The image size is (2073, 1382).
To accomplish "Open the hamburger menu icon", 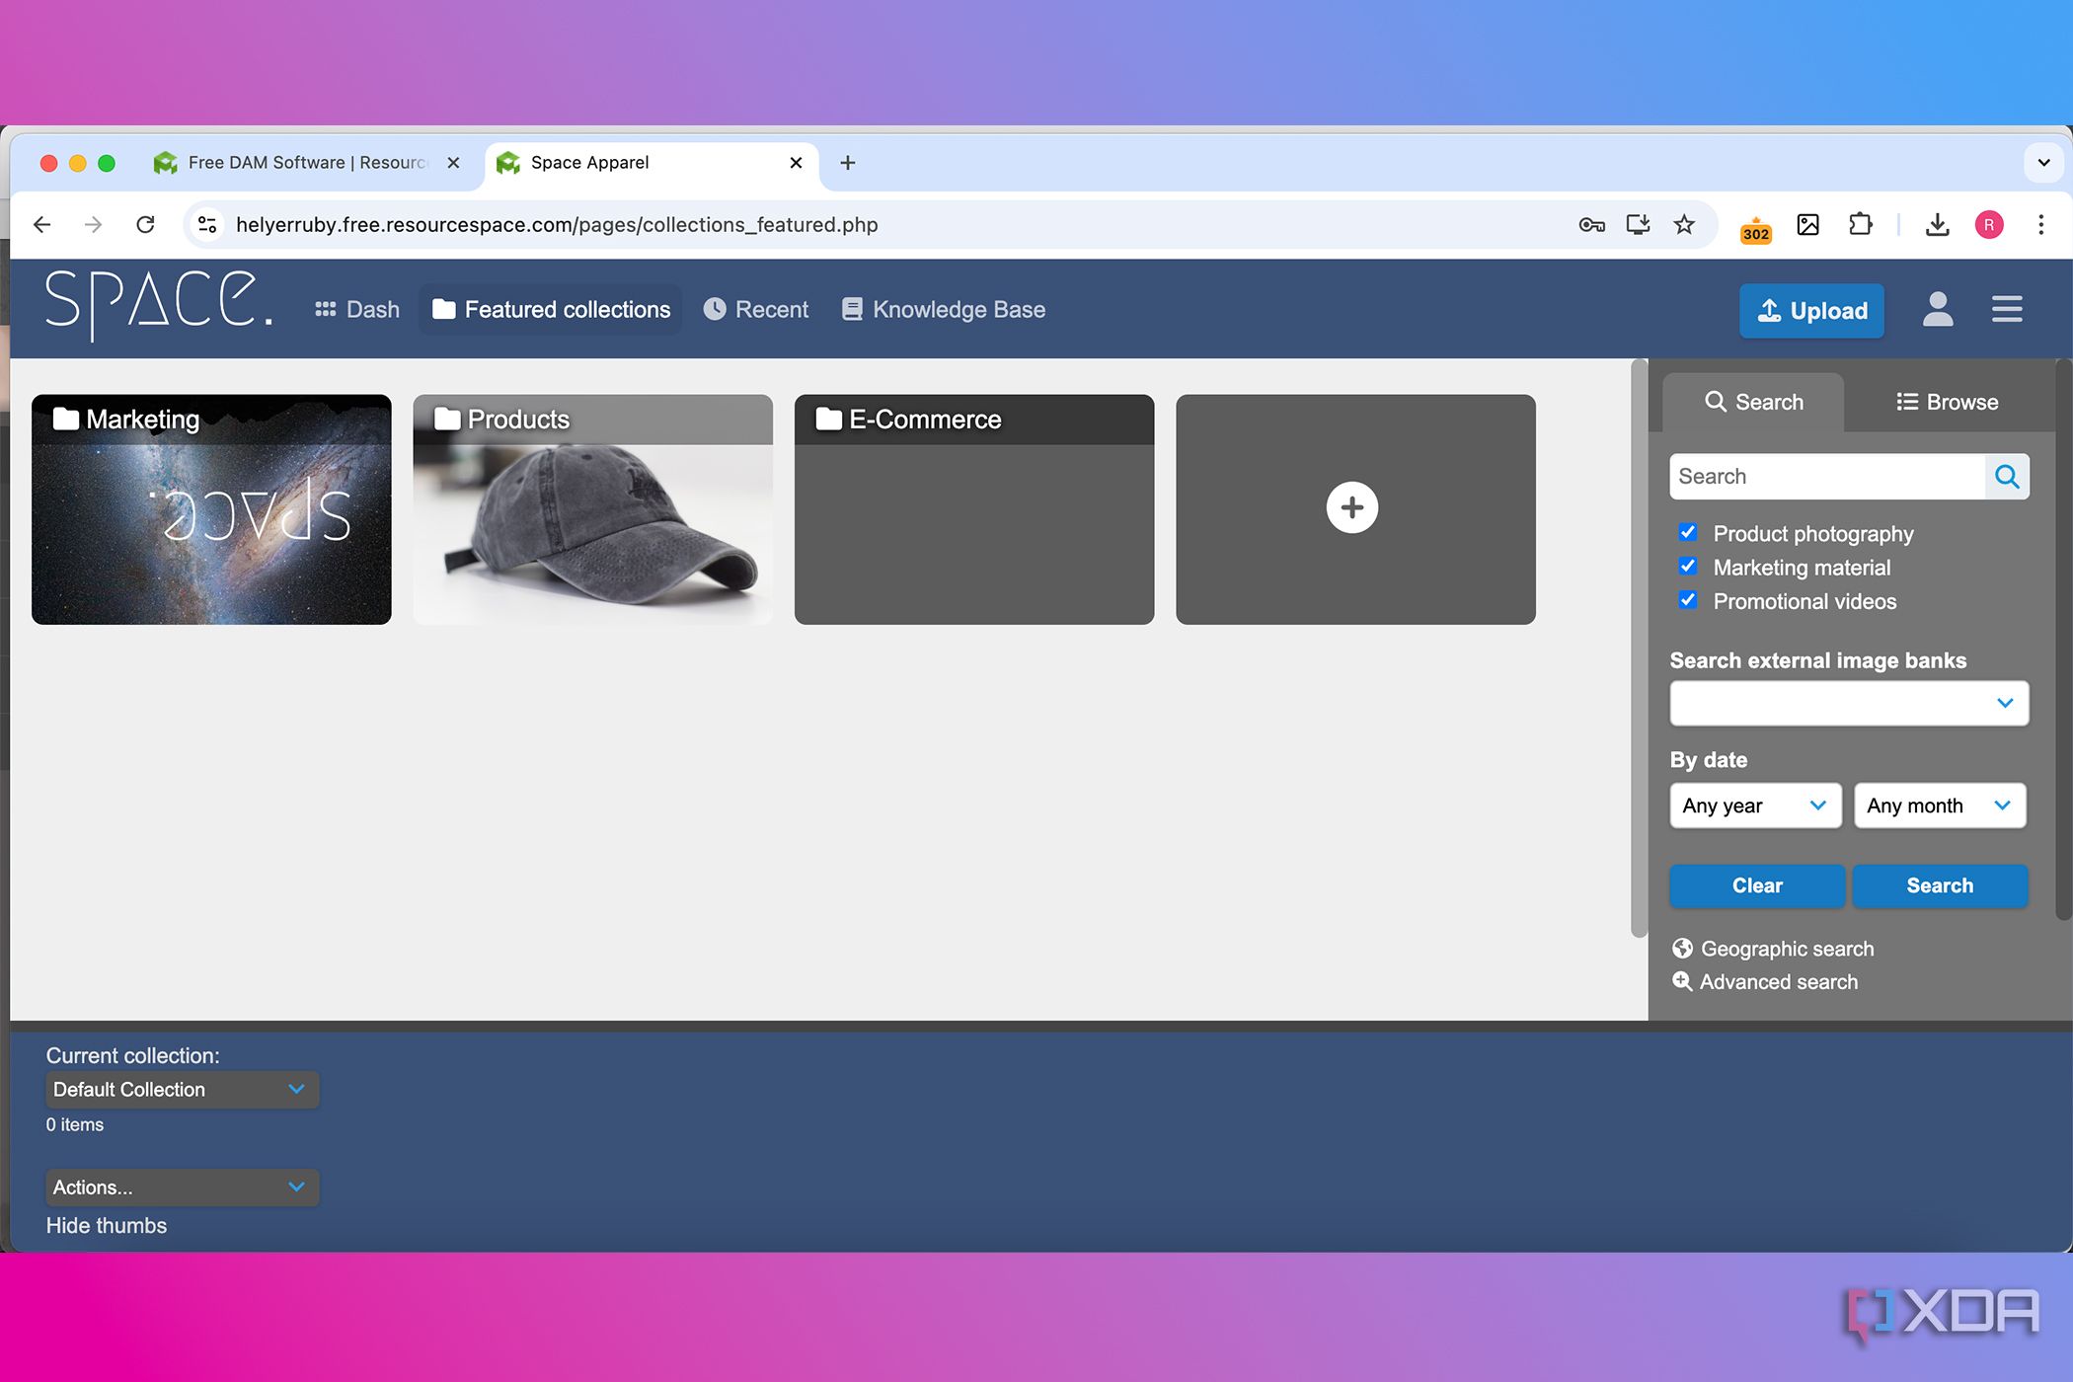I will pyautogui.click(x=2007, y=310).
